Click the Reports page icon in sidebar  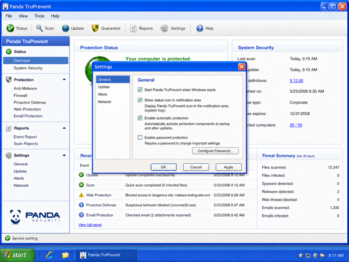(9, 128)
